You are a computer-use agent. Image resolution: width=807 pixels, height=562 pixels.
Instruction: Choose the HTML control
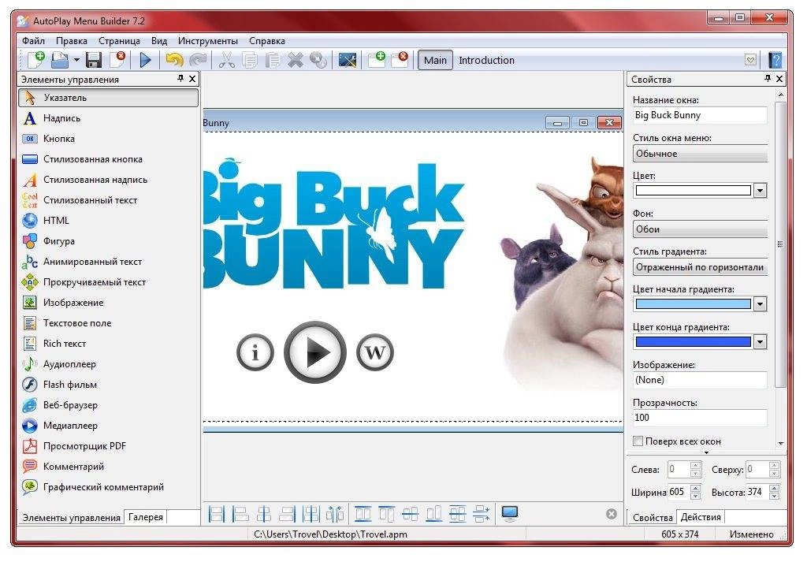pos(108,221)
